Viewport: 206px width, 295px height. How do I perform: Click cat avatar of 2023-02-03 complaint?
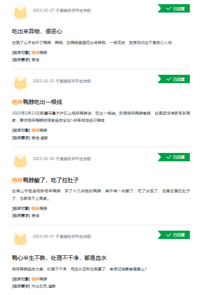(20, 161)
